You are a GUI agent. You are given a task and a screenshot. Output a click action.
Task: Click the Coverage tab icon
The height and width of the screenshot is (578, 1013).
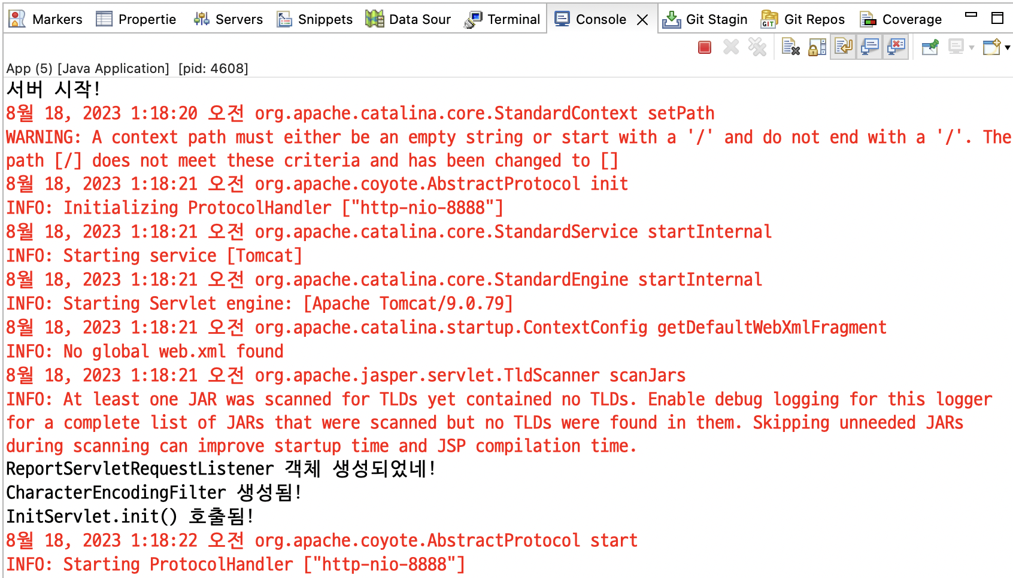[868, 20]
